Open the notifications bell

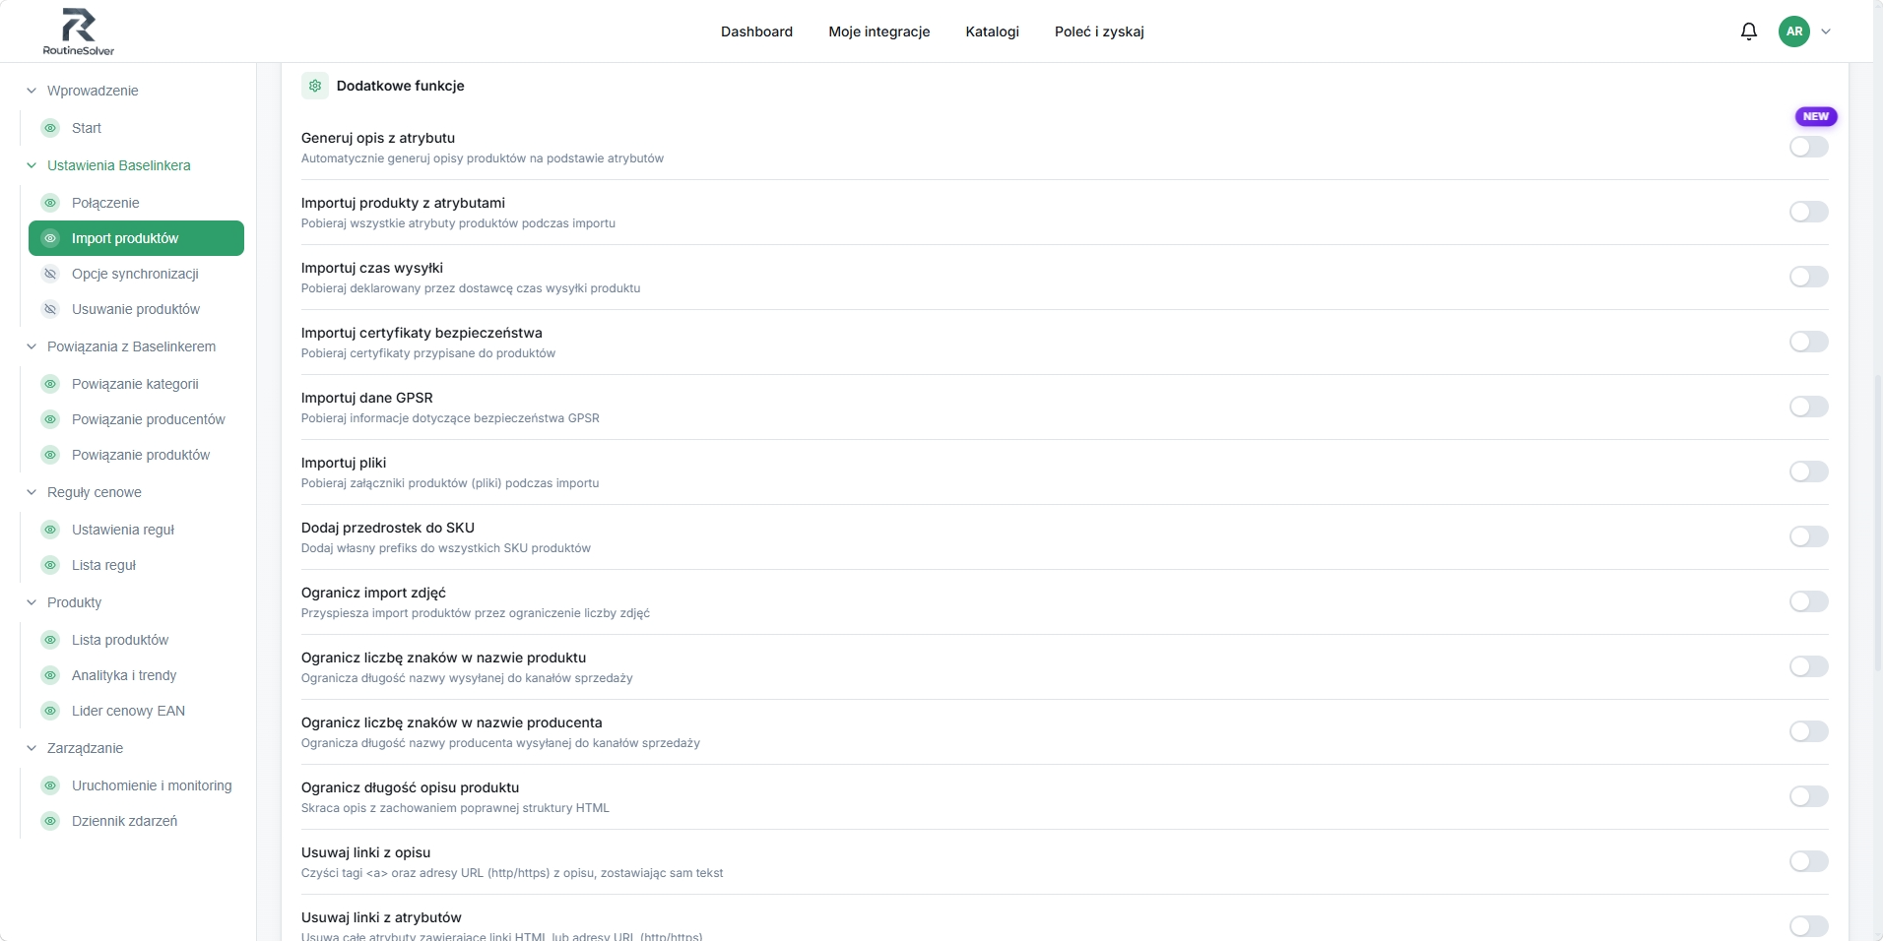pos(1749,31)
